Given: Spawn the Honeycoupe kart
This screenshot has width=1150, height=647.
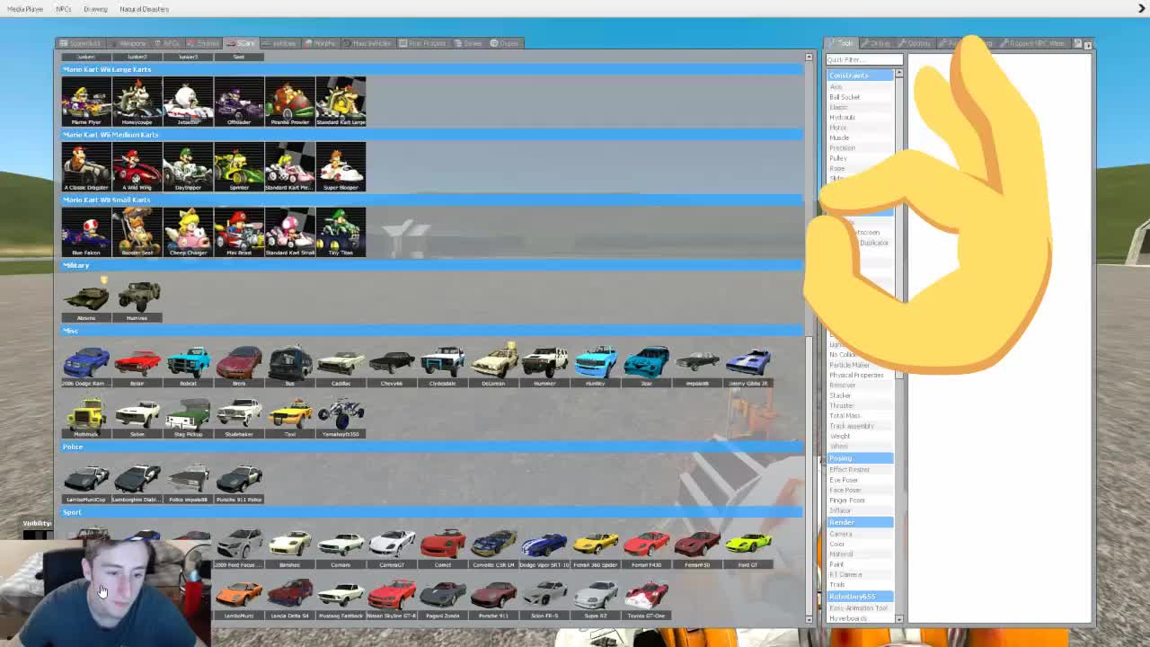Looking at the screenshot, I should 137,102.
